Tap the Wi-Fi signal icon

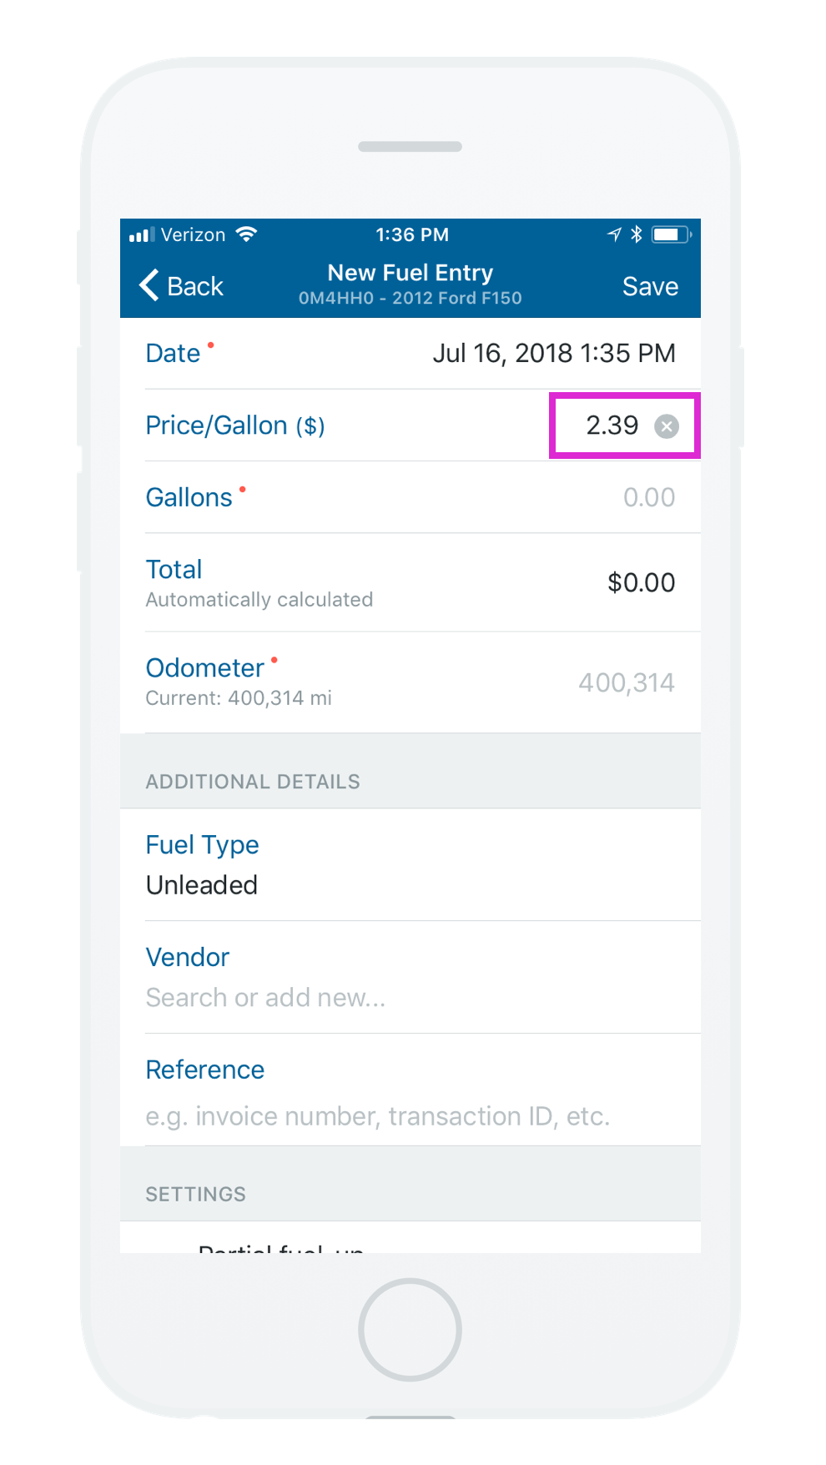click(246, 234)
